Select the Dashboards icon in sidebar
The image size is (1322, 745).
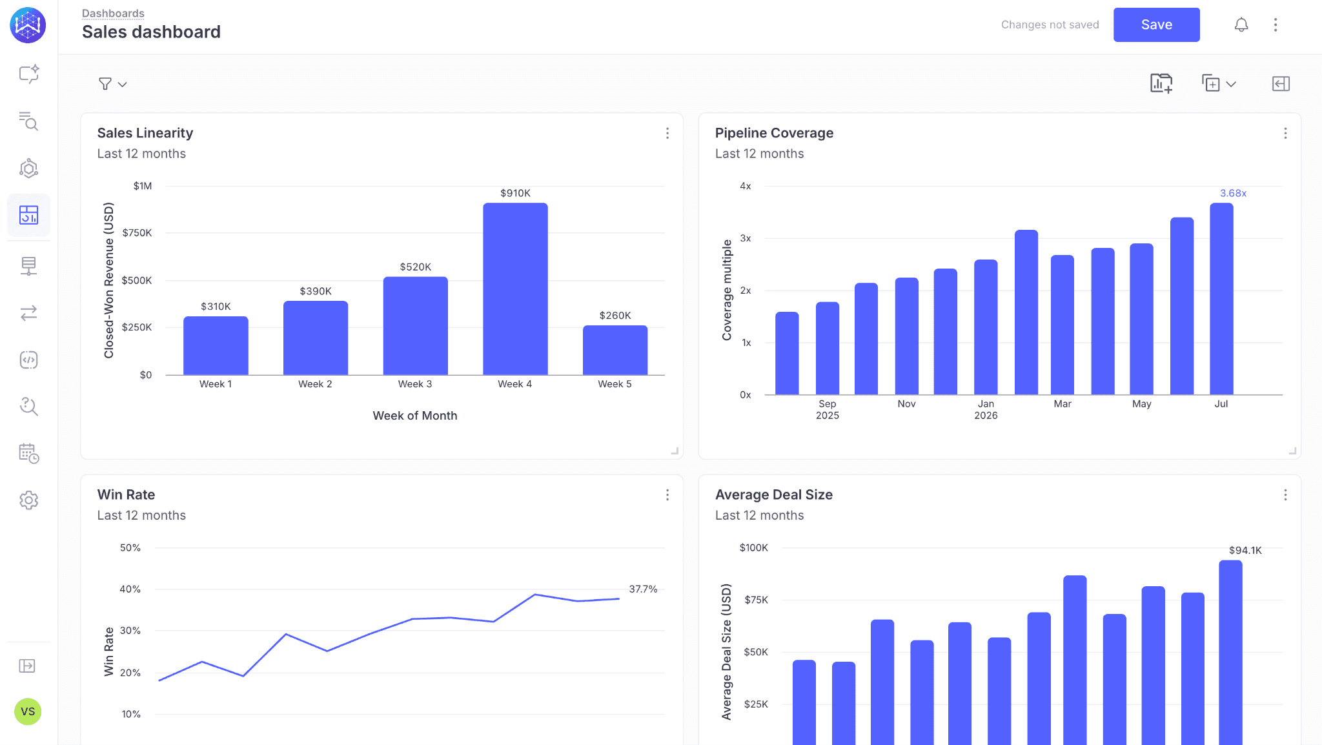29,215
